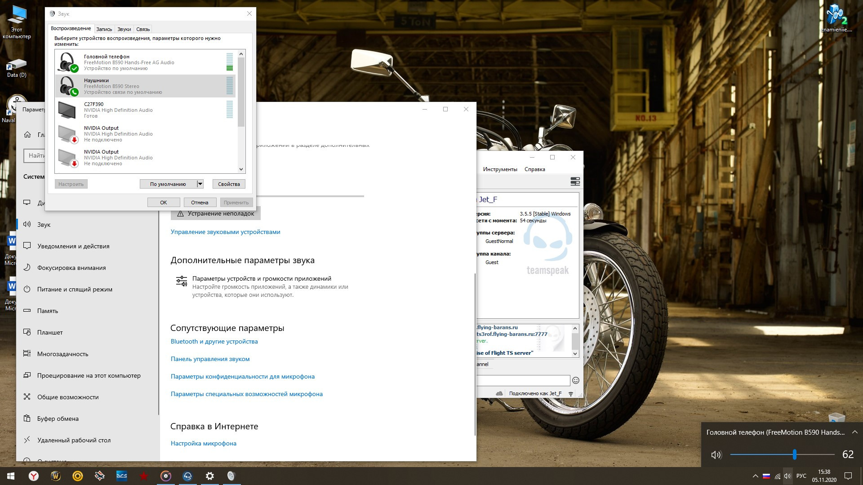863x485 pixels.
Task: Open the По умолчанию dropdown arrow
Action: tap(200, 184)
